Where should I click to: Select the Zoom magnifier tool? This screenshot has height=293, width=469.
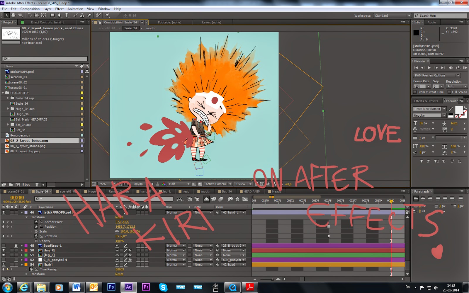coord(21,15)
